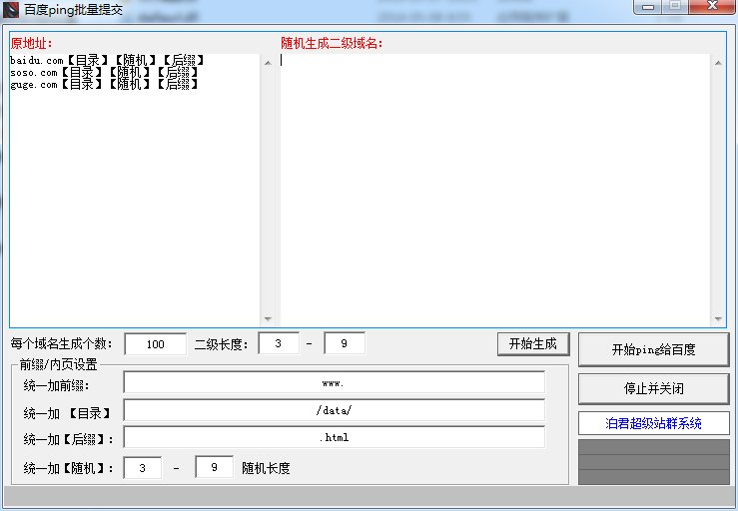Click the 随机长度 label text
The width and height of the screenshot is (738, 511).
pos(266,468)
